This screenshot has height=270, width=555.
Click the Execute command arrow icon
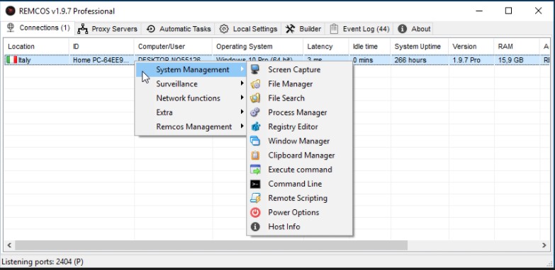tap(255, 170)
